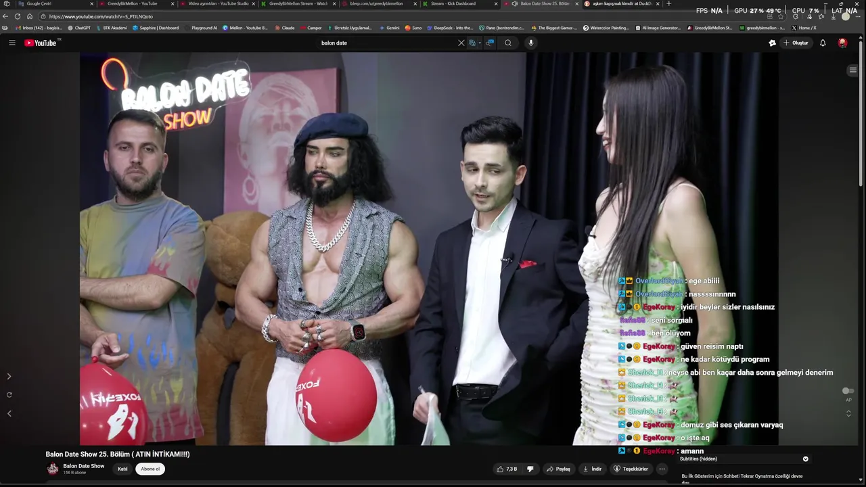Click inside the 'balon date' search field

tap(386, 43)
